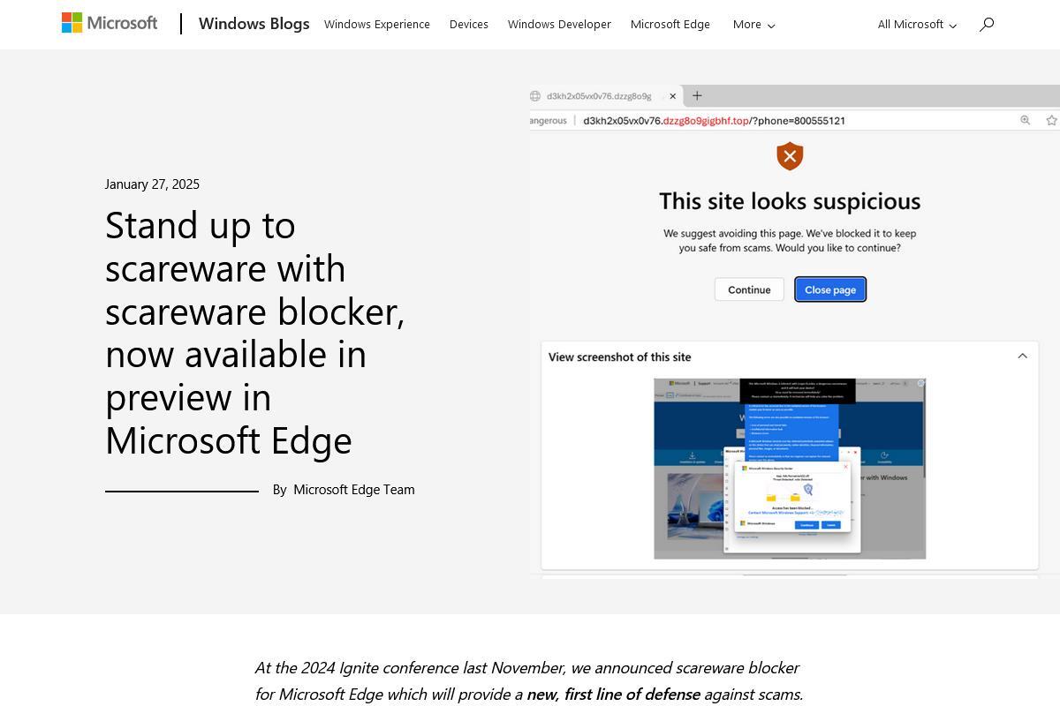The width and height of the screenshot is (1060, 706).
Task: Open the Windows Developer menu item
Action: [559, 25]
